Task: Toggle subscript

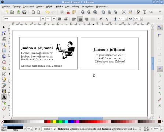Action: click(x=107, y=19)
